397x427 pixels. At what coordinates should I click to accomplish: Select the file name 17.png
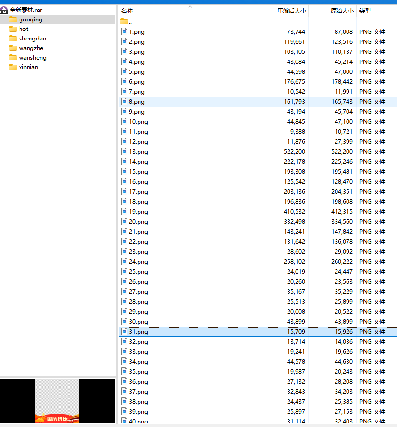139,192
